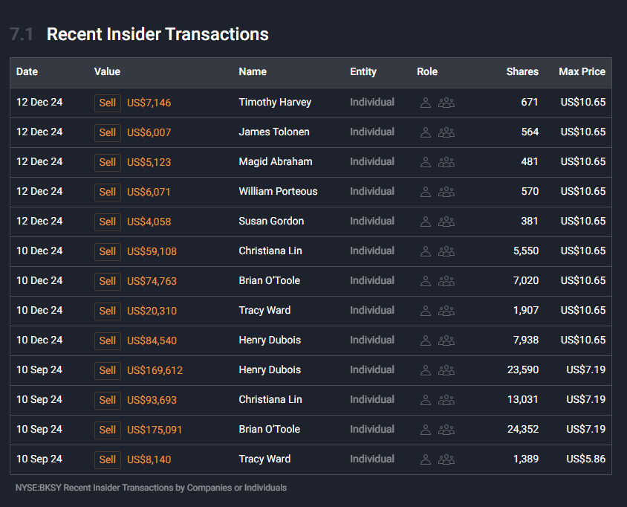Click the Sell tag for Susan Gordon
Image resolution: width=627 pixels, height=507 pixels.
pos(108,222)
